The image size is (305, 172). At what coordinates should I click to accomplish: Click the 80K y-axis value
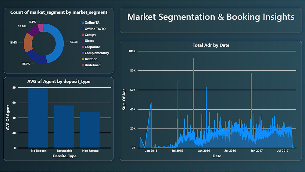click(133, 71)
